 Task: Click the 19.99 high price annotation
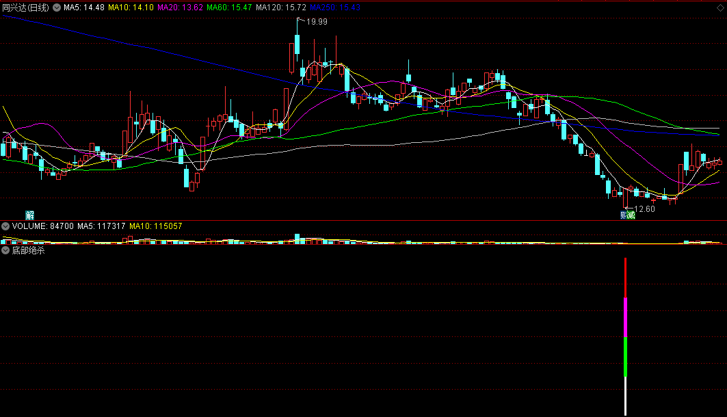tap(317, 22)
